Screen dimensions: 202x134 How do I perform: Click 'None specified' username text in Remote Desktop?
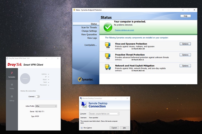(x=93, y=118)
